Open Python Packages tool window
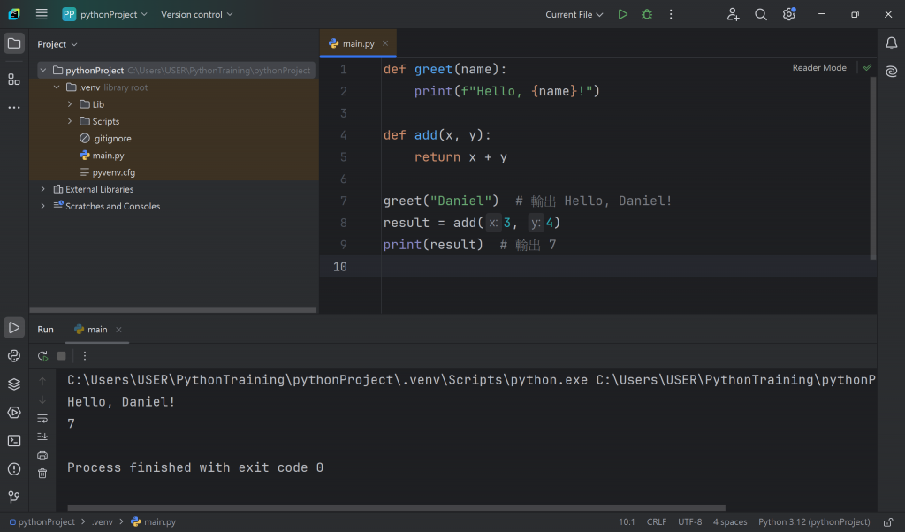This screenshot has width=905, height=532. pos(14,384)
